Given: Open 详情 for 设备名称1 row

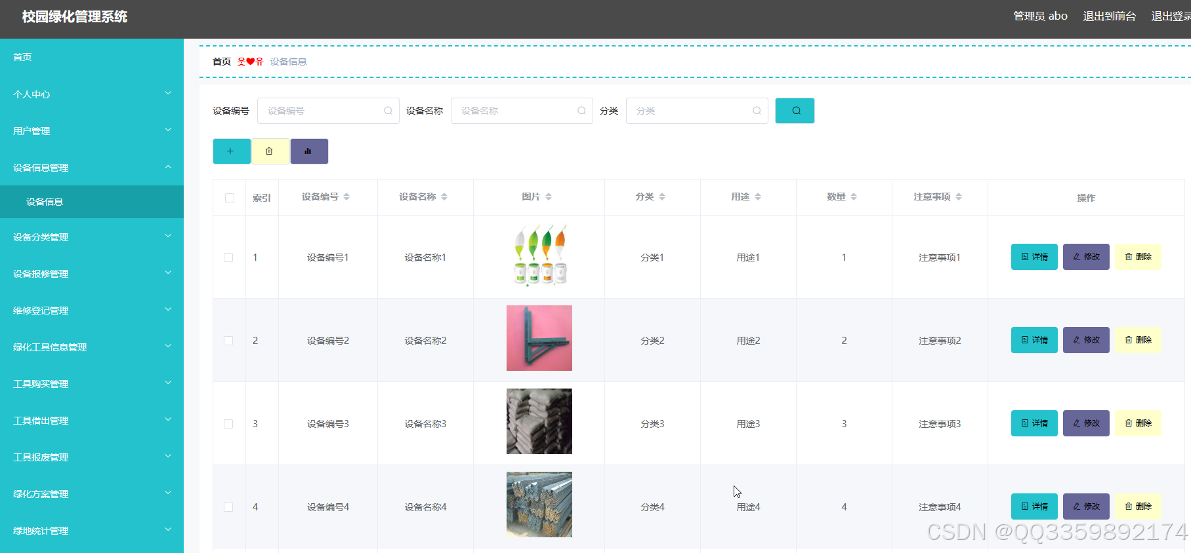Looking at the screenshot, I should tap(1034, 257).
